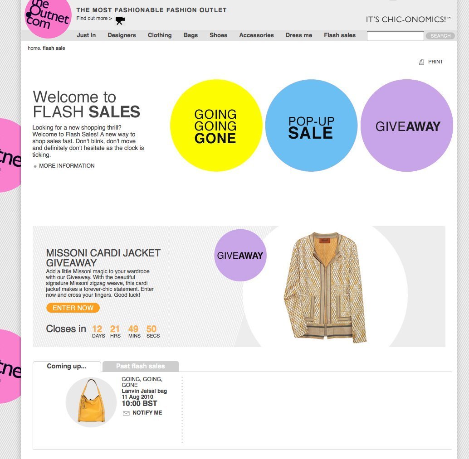Image resolution: width=469 pixels, height=459 pixels.
Task: Click the yellow Lanvin Jaisal bag thumbnail
Action: [x=91, y=402]
